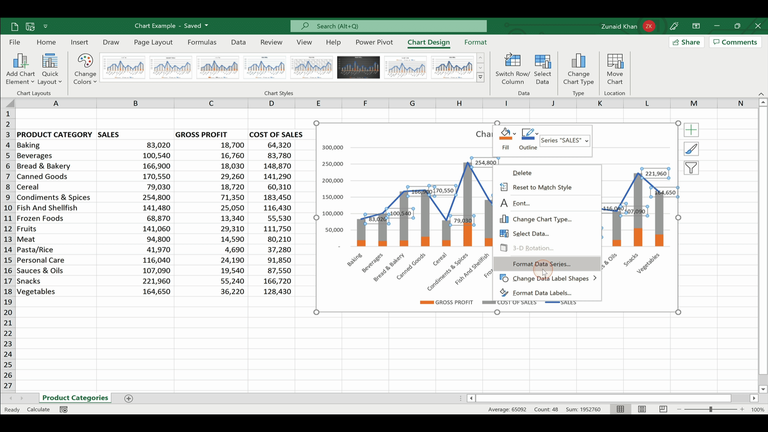768x432 pixels.
Task: Click the "GROSS PROFIT" header cell
Action: coord(211,135)
